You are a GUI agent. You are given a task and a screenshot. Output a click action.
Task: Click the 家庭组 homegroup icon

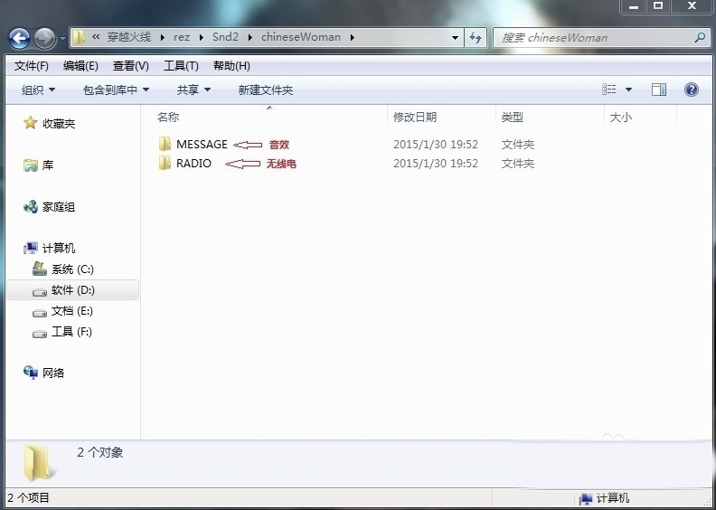[31, 207]
